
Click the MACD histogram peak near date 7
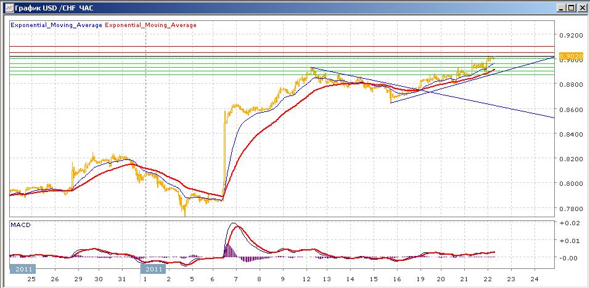click(227, 251)
